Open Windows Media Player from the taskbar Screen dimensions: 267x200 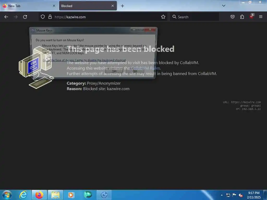tap(71, 195)
